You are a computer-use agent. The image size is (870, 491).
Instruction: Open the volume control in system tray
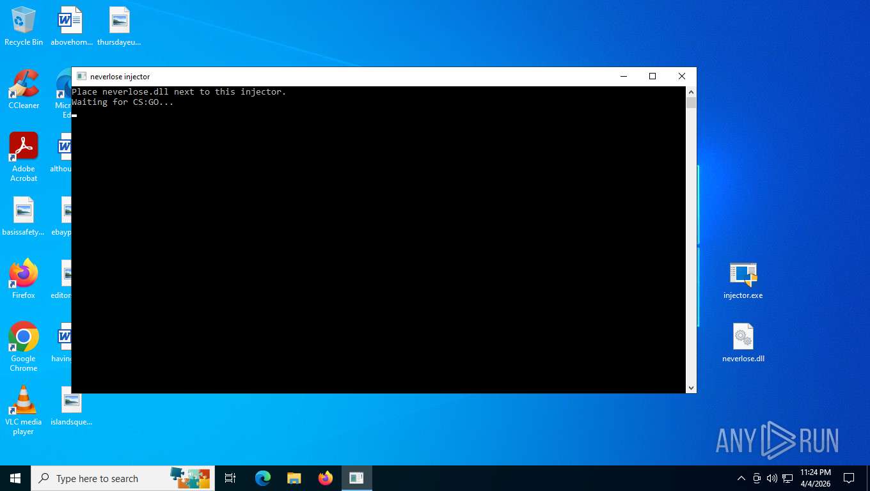pyautogui.click(x=771, y=478)
